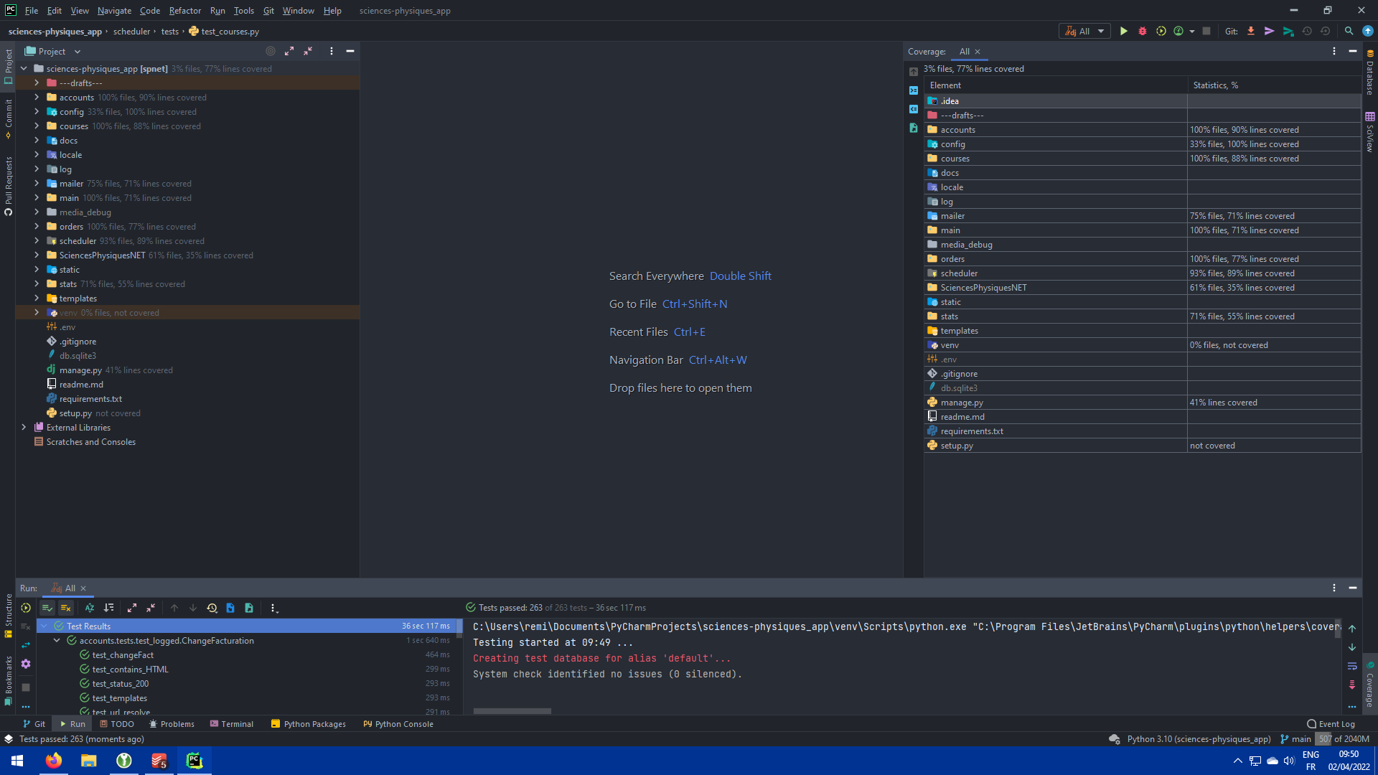This screenshot has width=1378, height=775.
Task: Click the green Run button in toolbar
Action: (1124, 31)
